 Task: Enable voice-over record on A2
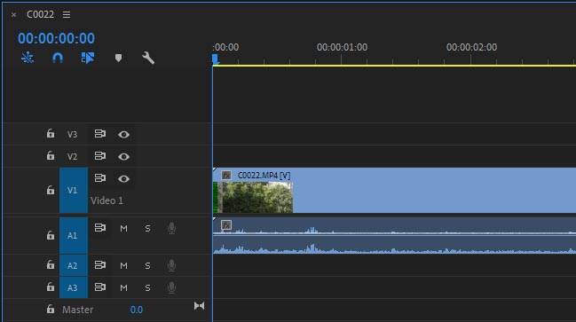click(x=171, y=265)
